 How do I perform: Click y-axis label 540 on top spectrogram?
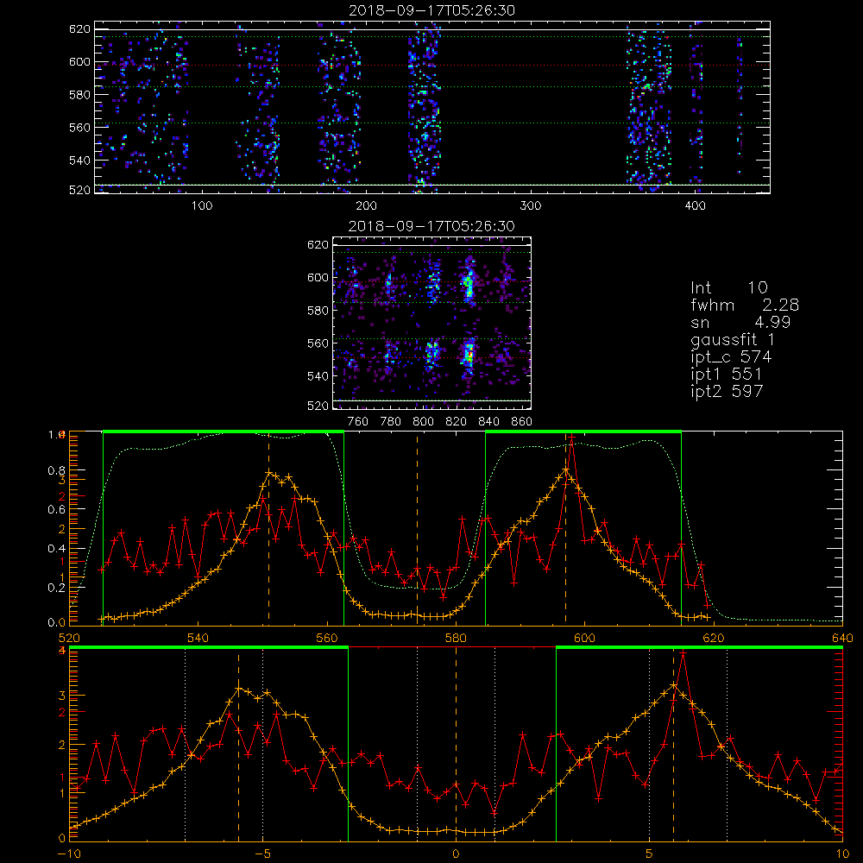tap(79, 161)
